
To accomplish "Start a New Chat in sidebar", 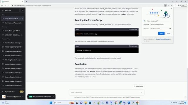I will (10, 10).
